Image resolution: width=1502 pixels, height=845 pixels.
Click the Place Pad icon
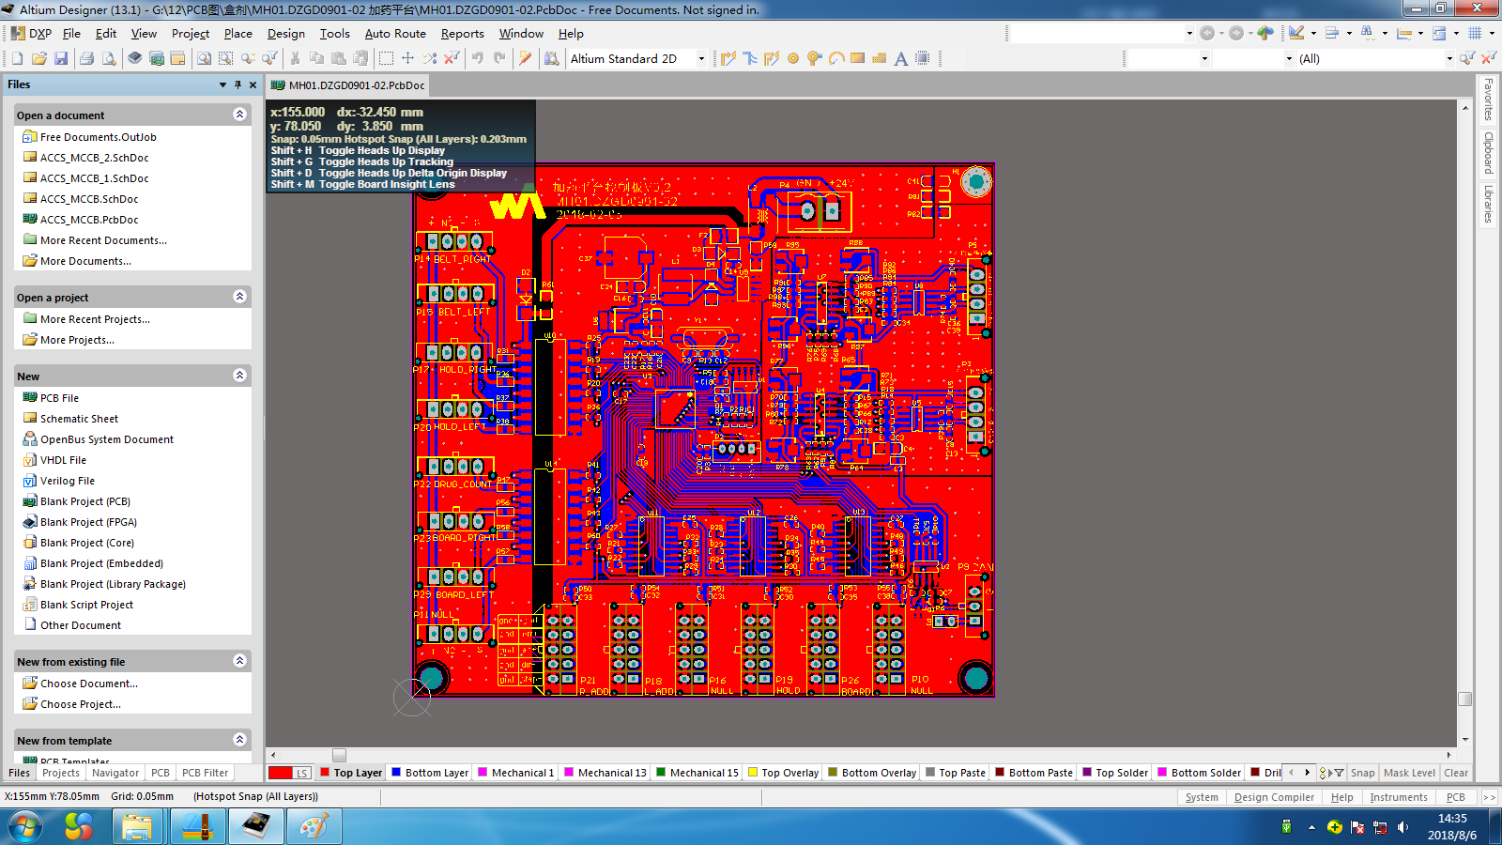(793, 58)
